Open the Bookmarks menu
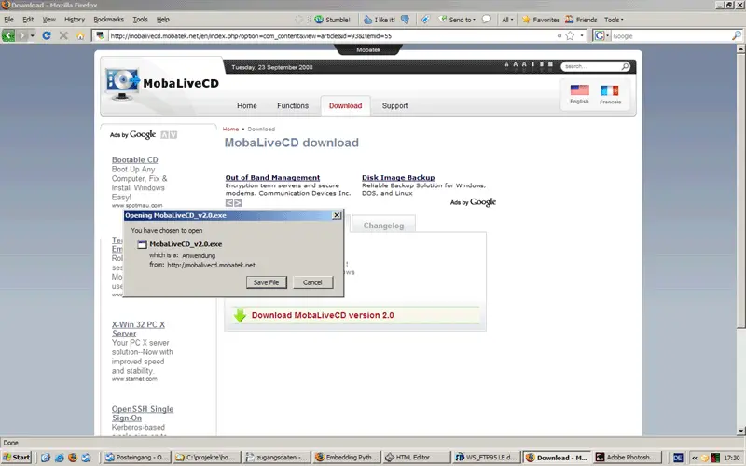Viewport: 746px width, 466px height. coord(108,20)
